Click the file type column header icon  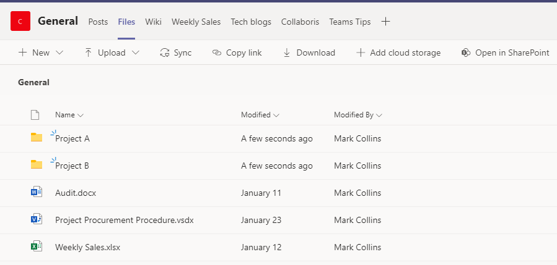pos(35,115)
